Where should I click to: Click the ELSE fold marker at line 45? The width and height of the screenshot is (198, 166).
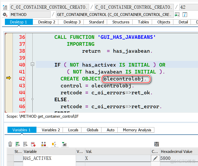pyautogui.click(x=32, y=99)
